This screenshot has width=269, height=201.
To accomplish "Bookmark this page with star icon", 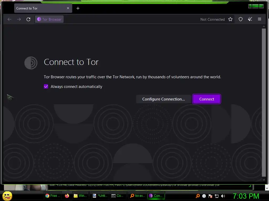I will (x=230, y=19).
